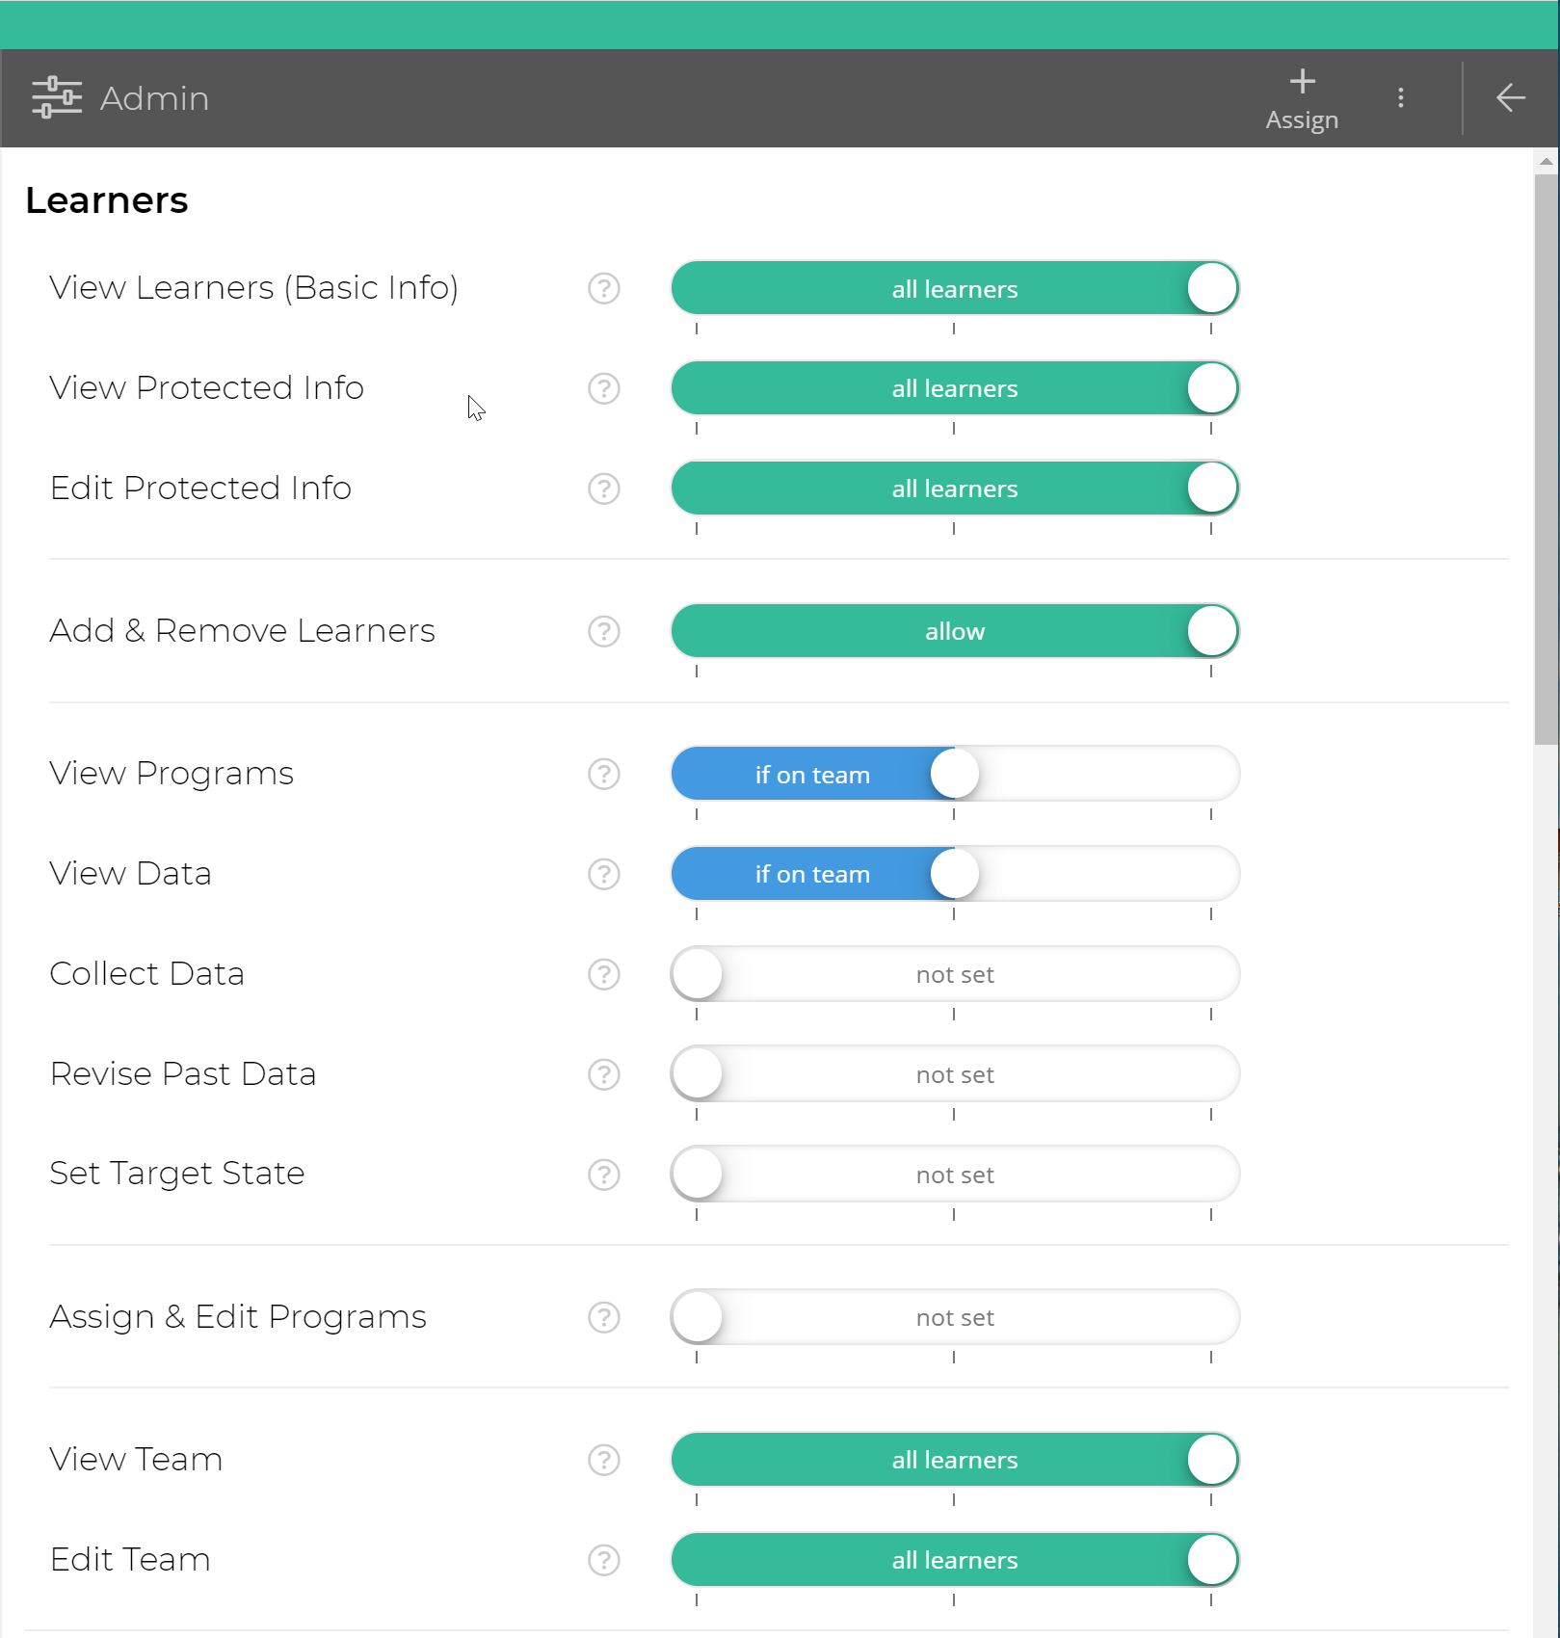Show help for Collect Data
Screen dimensions: 1560x1638
603,974
